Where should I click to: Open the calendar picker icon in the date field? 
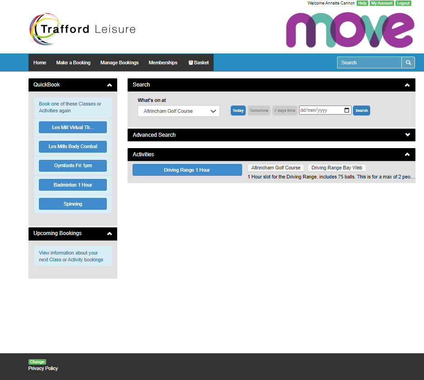[347, 110]
